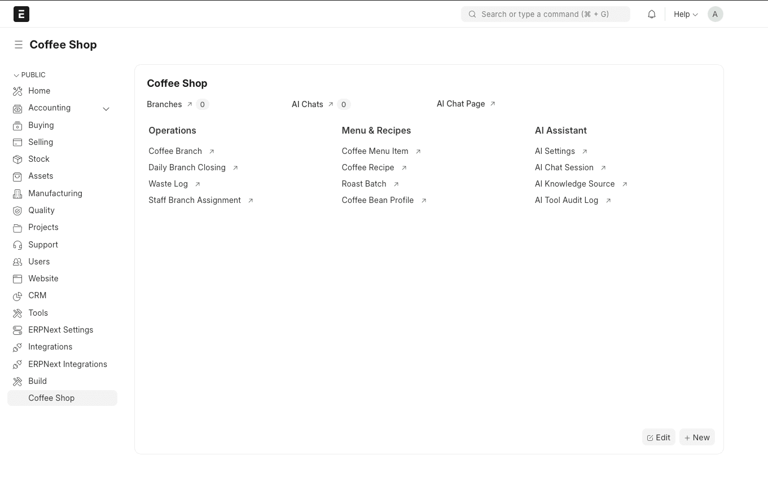Image resolution: width=768 pixels, height=482 pixels.
Task: Click the arrow beside AI Settings
Action: [x=585, y=152]
